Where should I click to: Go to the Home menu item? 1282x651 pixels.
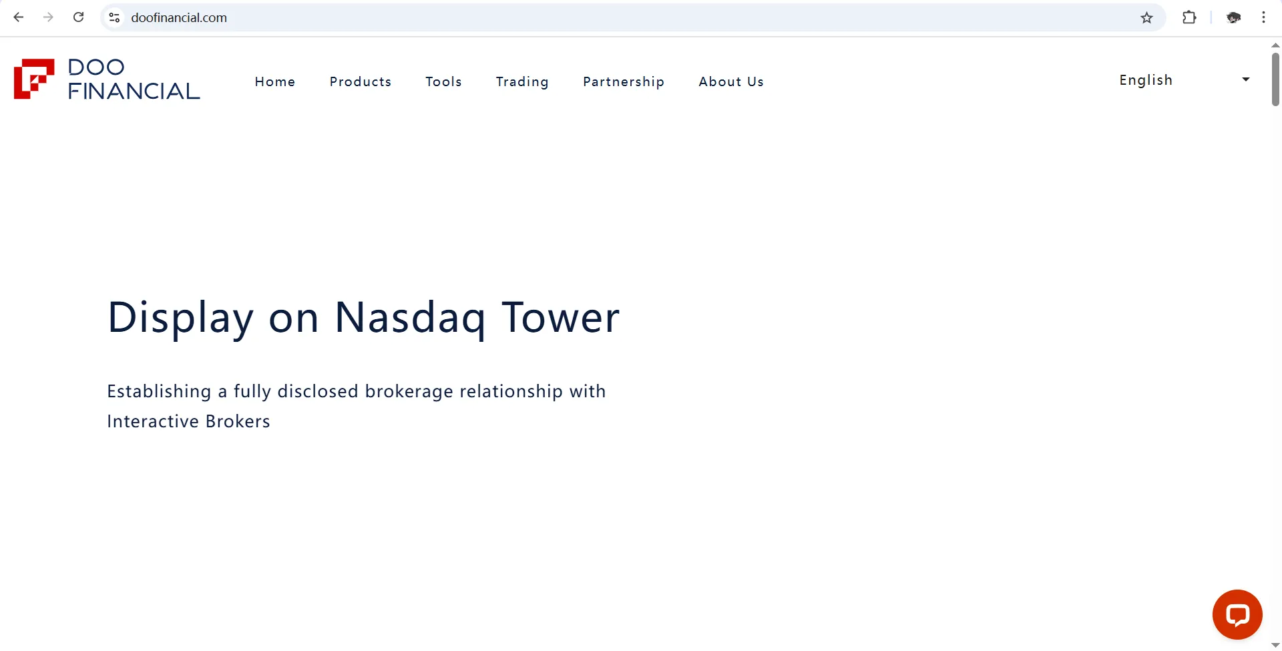point(275,81)
